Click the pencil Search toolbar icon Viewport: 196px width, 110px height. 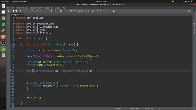pyautogui.click(x=83, y=11)
